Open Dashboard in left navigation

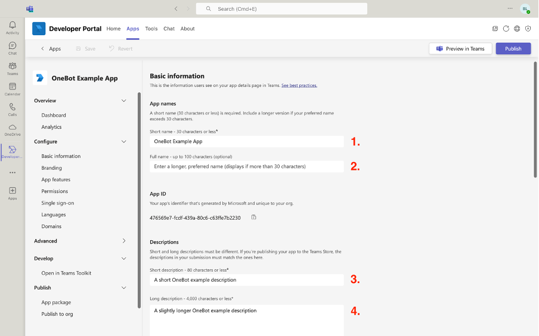coord(54,115)
